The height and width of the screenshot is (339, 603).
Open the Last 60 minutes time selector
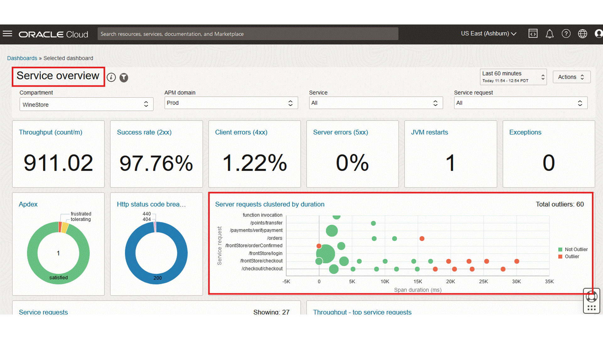point(513,77)
